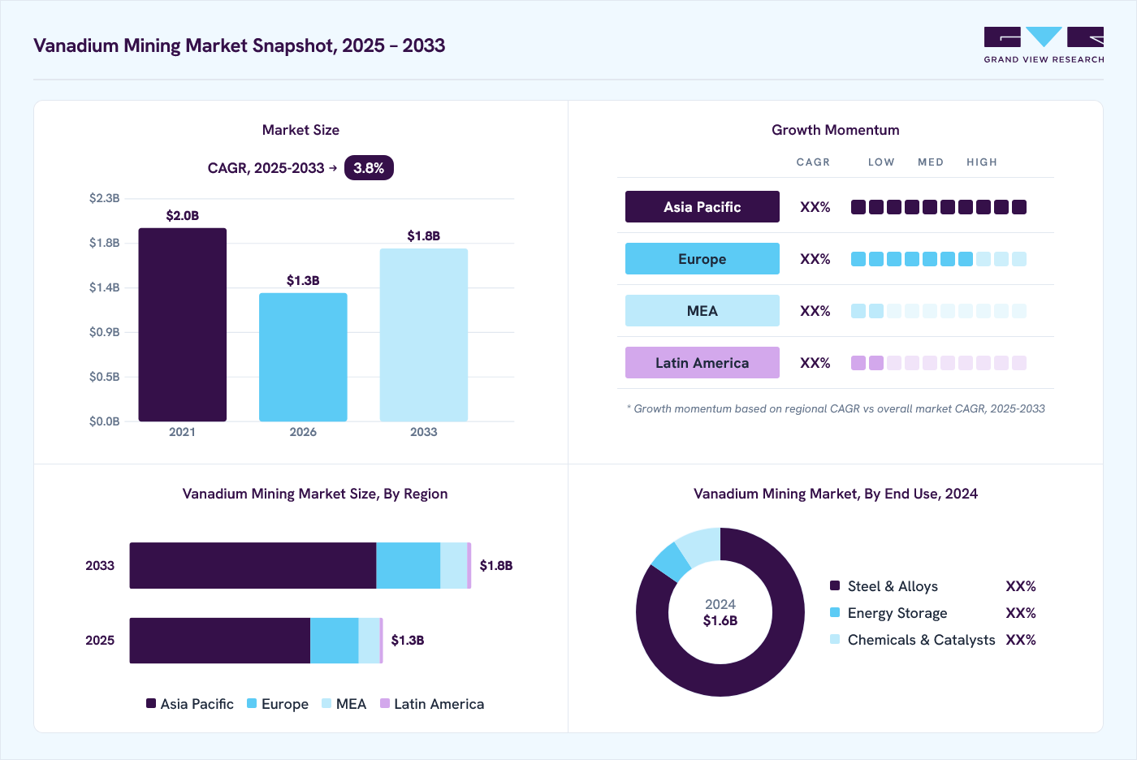Click the LOW column header
The image size is (1137, 760).
tap(881, 162)
